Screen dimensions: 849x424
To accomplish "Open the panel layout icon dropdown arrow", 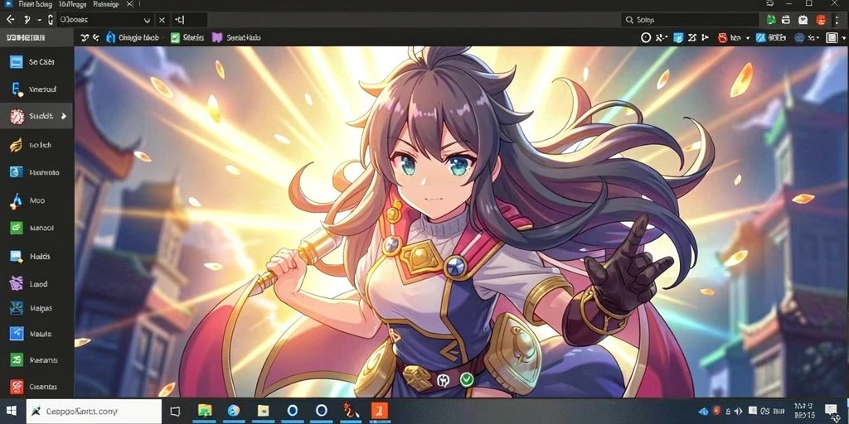I will pyautogui.click(x=843, y=38).
